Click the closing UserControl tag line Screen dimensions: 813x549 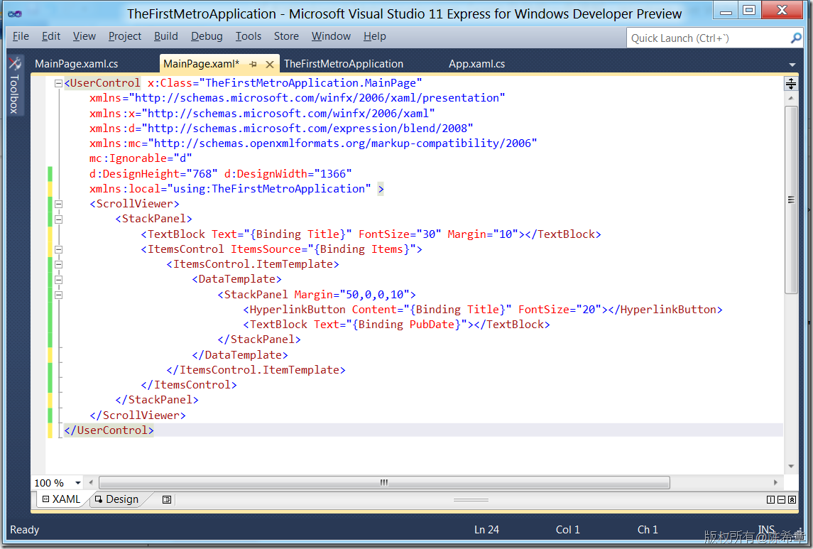pyautogui.click(x=109, y=430)
